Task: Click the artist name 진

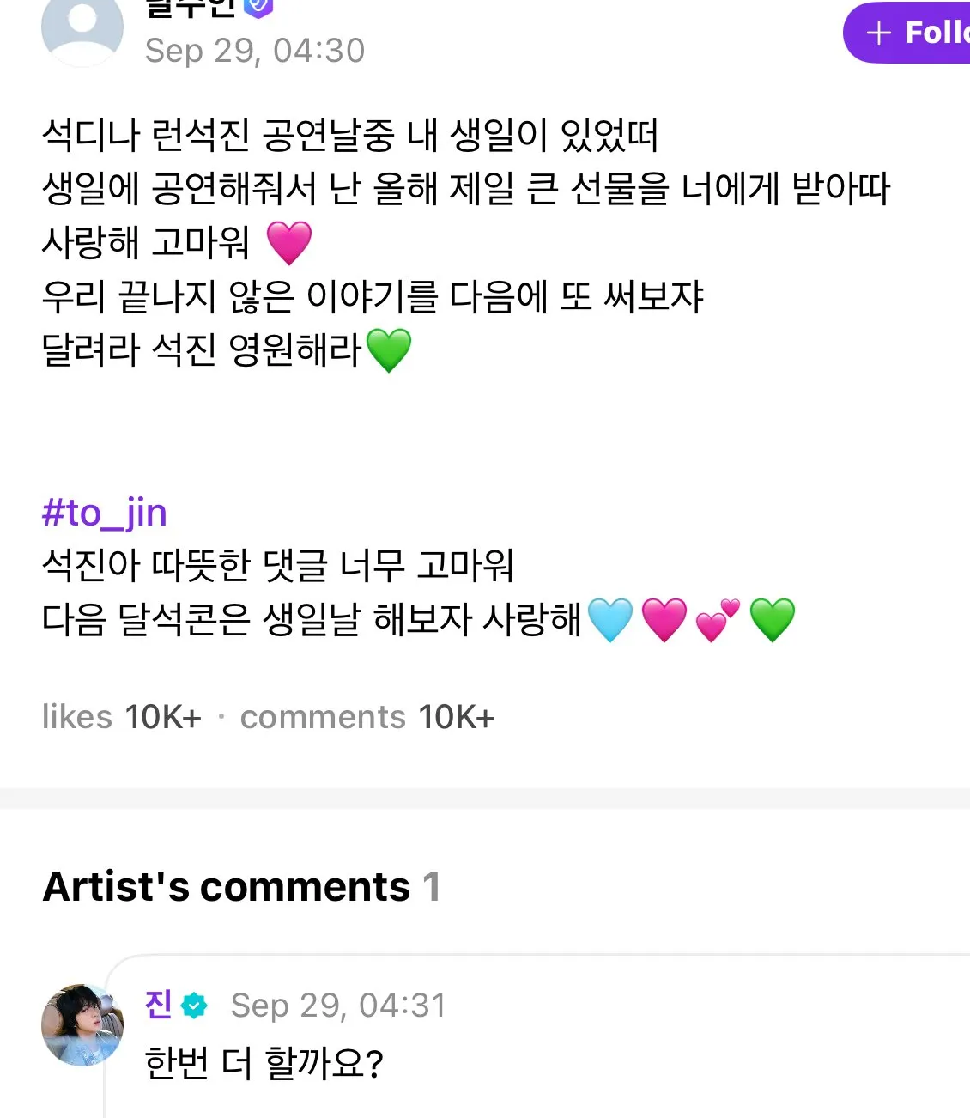Action: point(159,1005)
